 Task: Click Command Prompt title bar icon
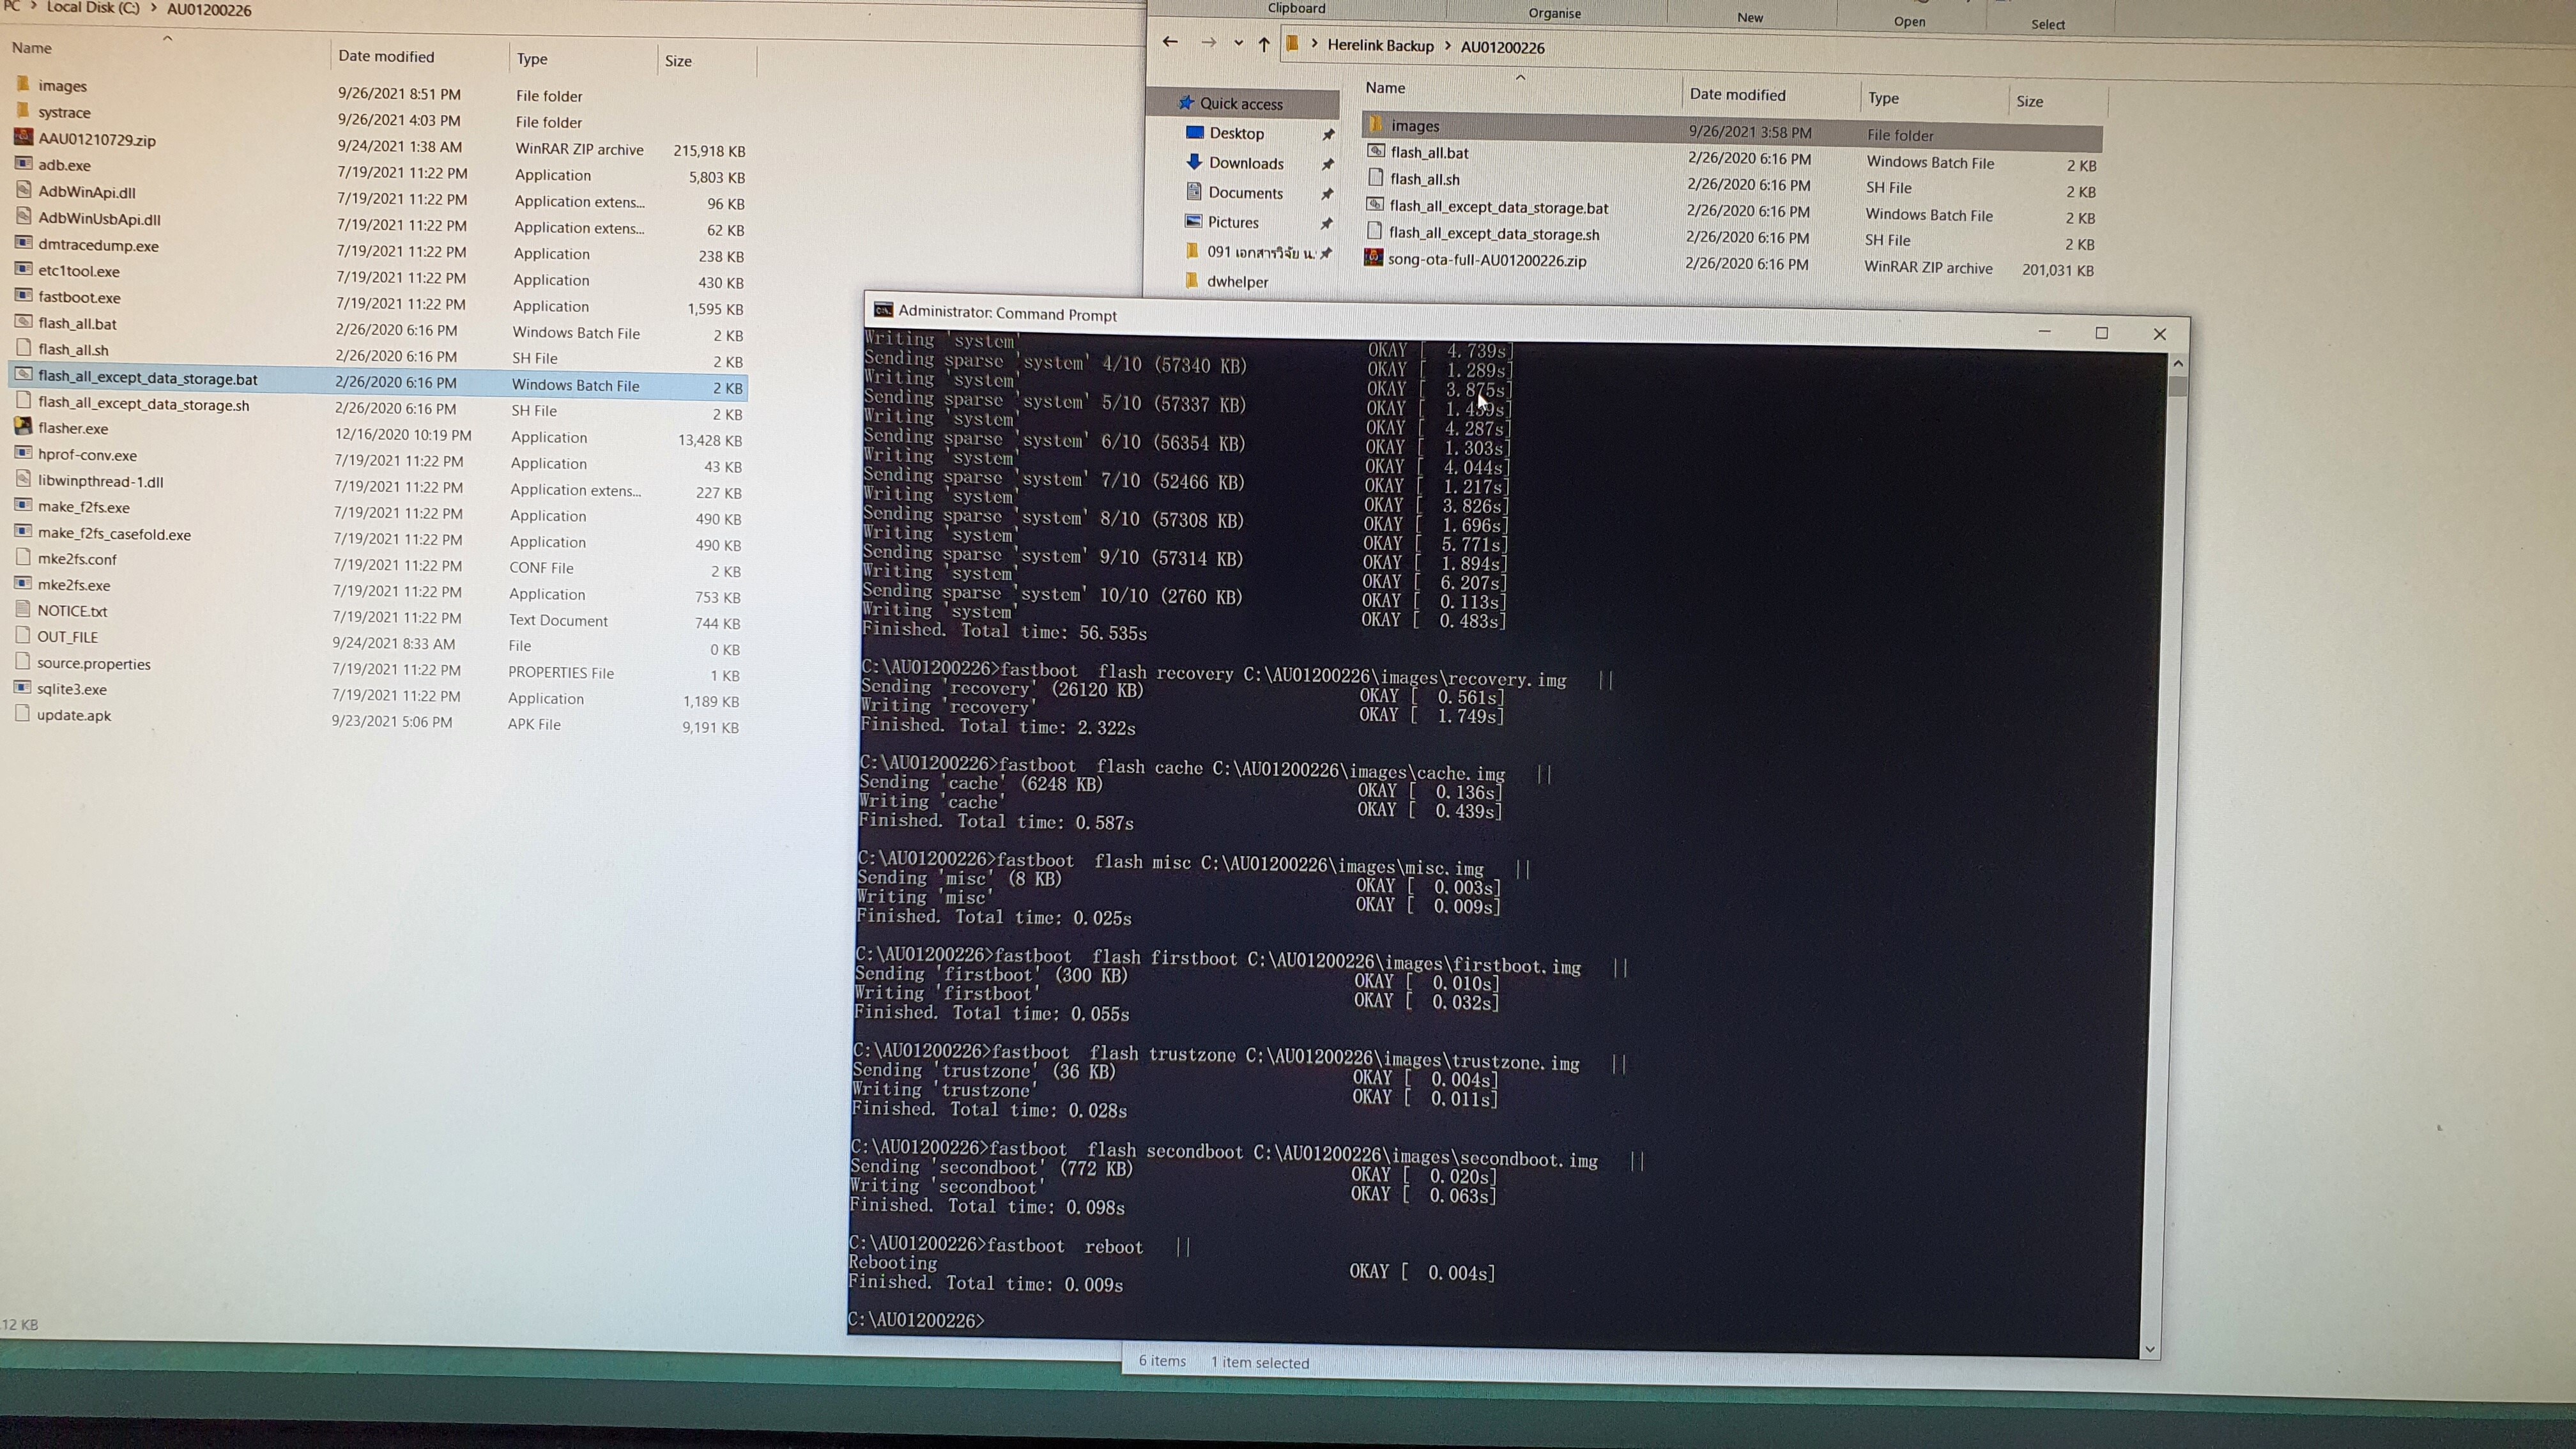coord(883,309)
